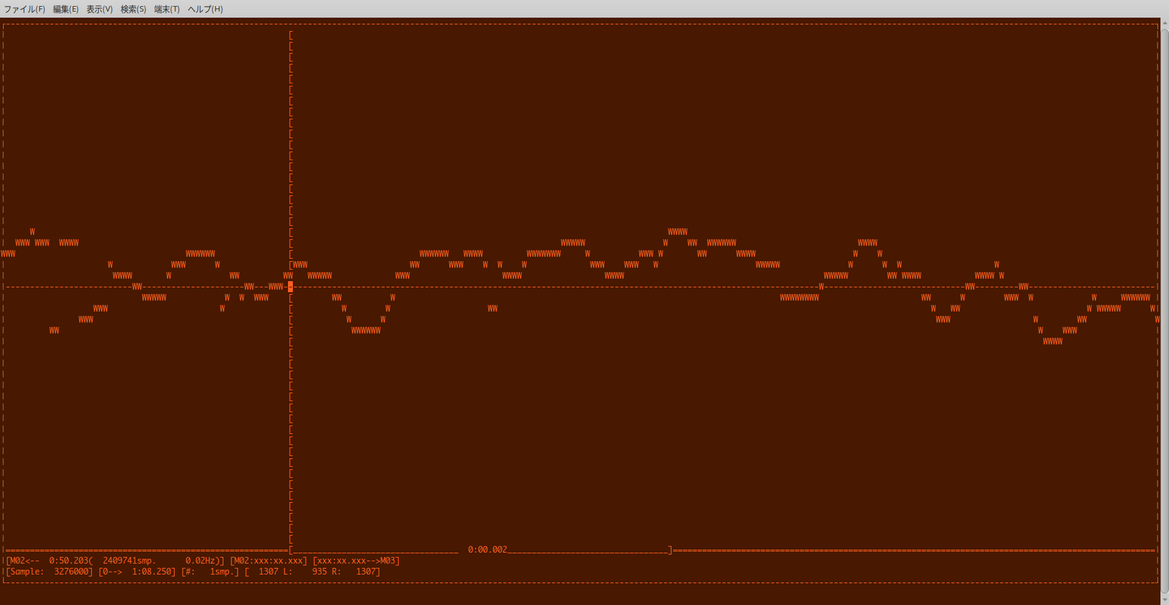The width and height of the screenshot is (1169, 605).
Task: Open the ヘルプ(H) menu
Action: click(205, 9)
